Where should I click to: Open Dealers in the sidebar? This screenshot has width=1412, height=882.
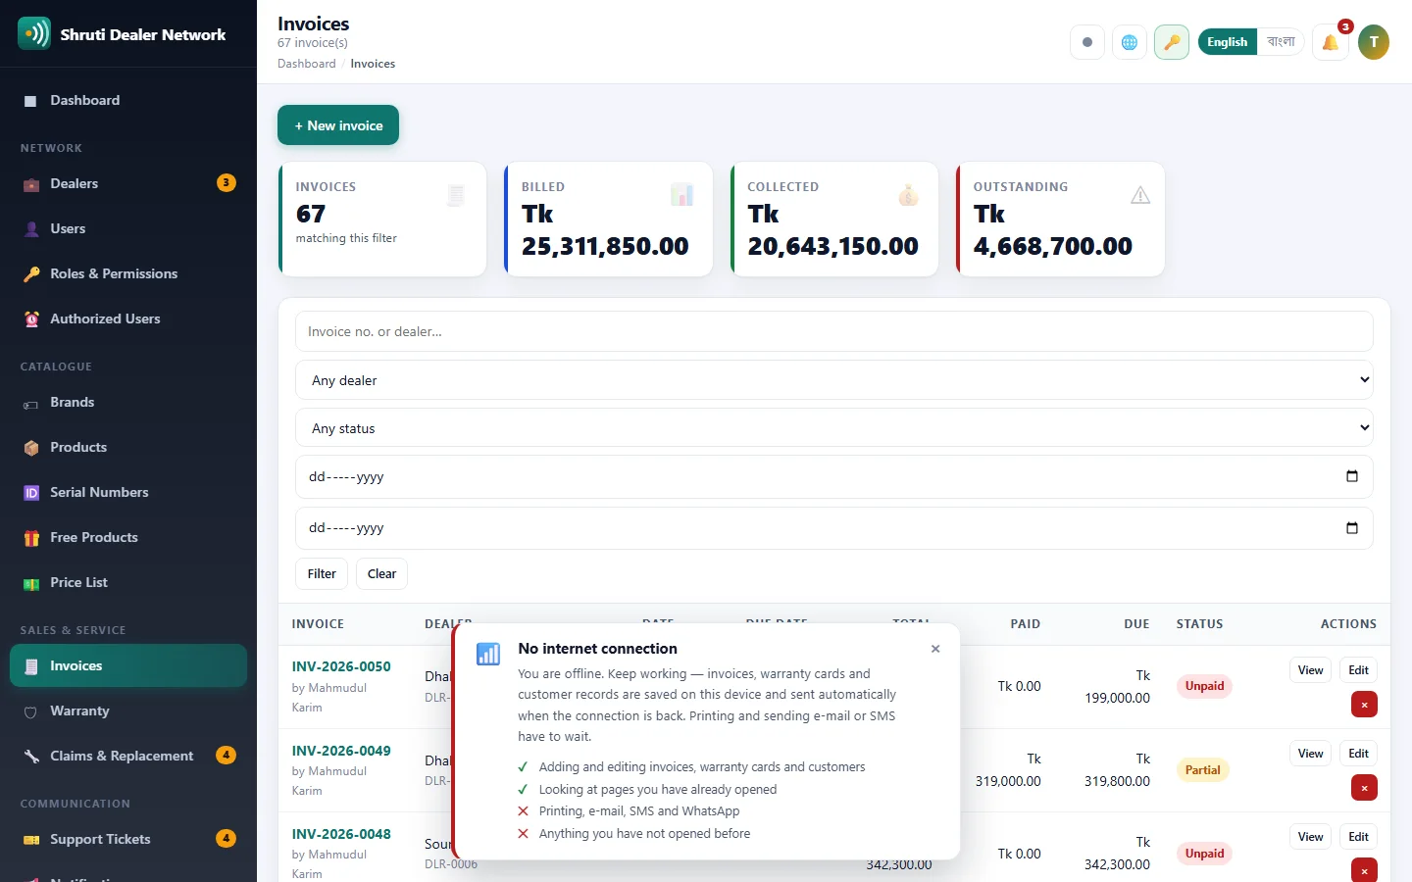(128, 183)
